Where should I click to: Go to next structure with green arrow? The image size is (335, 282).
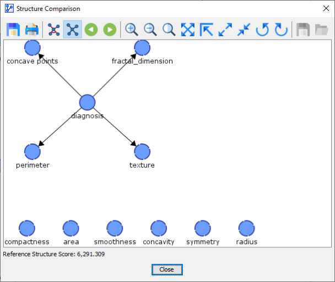pos(110,30)
